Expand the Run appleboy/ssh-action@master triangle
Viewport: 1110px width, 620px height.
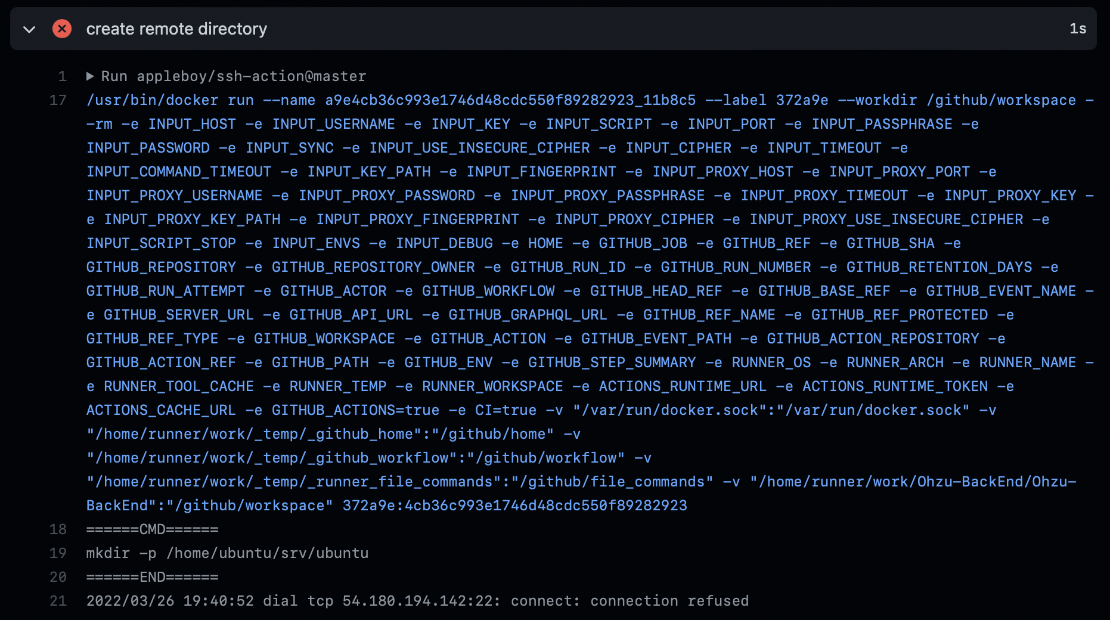pyautogui.click(x=90, y=76)
